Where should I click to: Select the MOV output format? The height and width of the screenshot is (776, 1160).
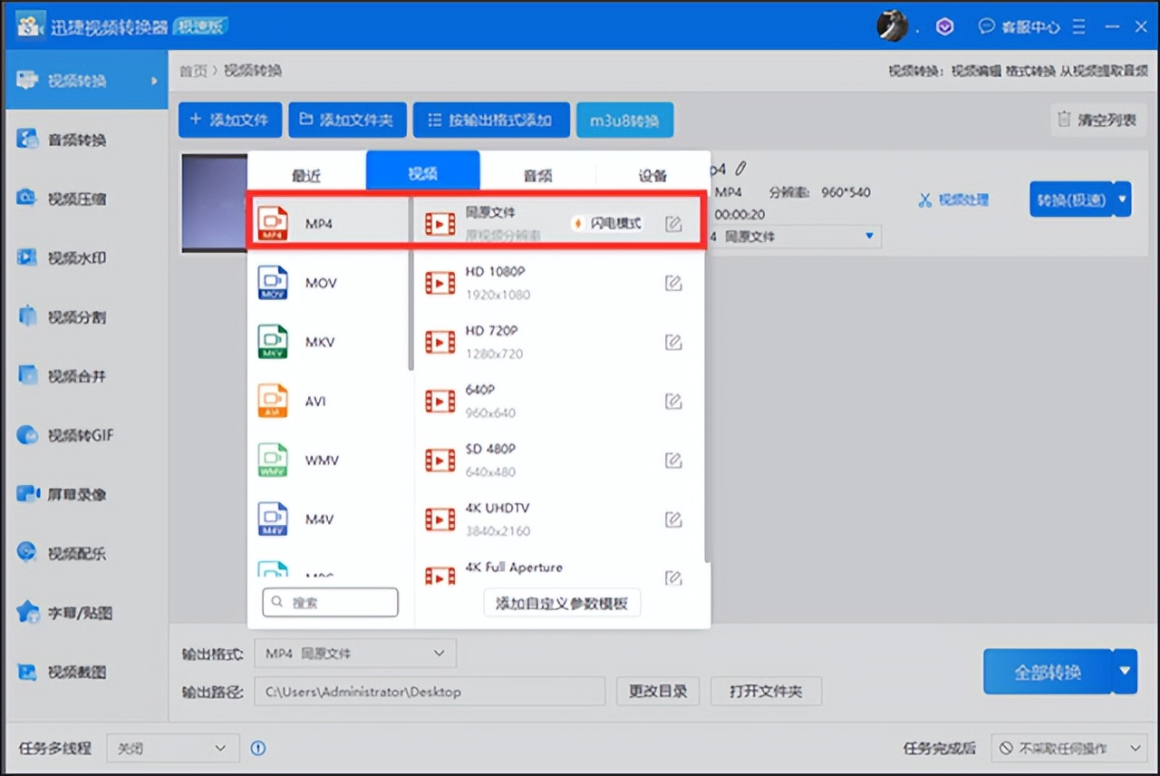click(308, 283)
